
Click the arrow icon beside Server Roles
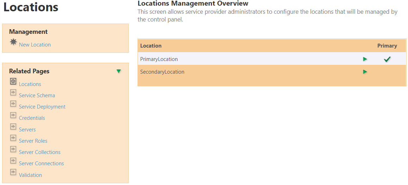[x=13, y=138]
